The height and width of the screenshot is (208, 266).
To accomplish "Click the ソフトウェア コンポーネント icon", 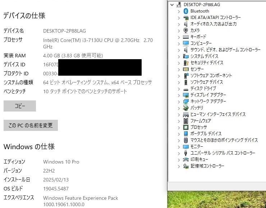I will (x=186, y=75).
